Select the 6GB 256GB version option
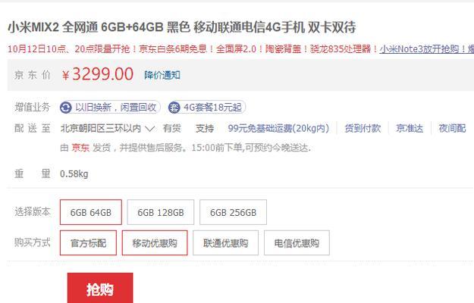The height and width of the screenshot is (303, 474). pyautogui.click(x=233, y=212)
